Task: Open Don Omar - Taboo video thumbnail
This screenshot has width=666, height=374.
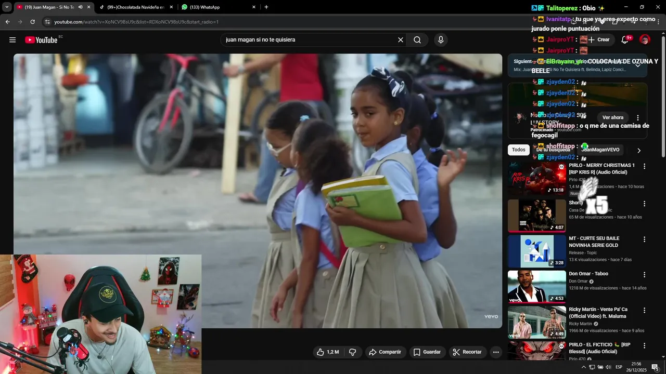Action: tap(537, 287)
